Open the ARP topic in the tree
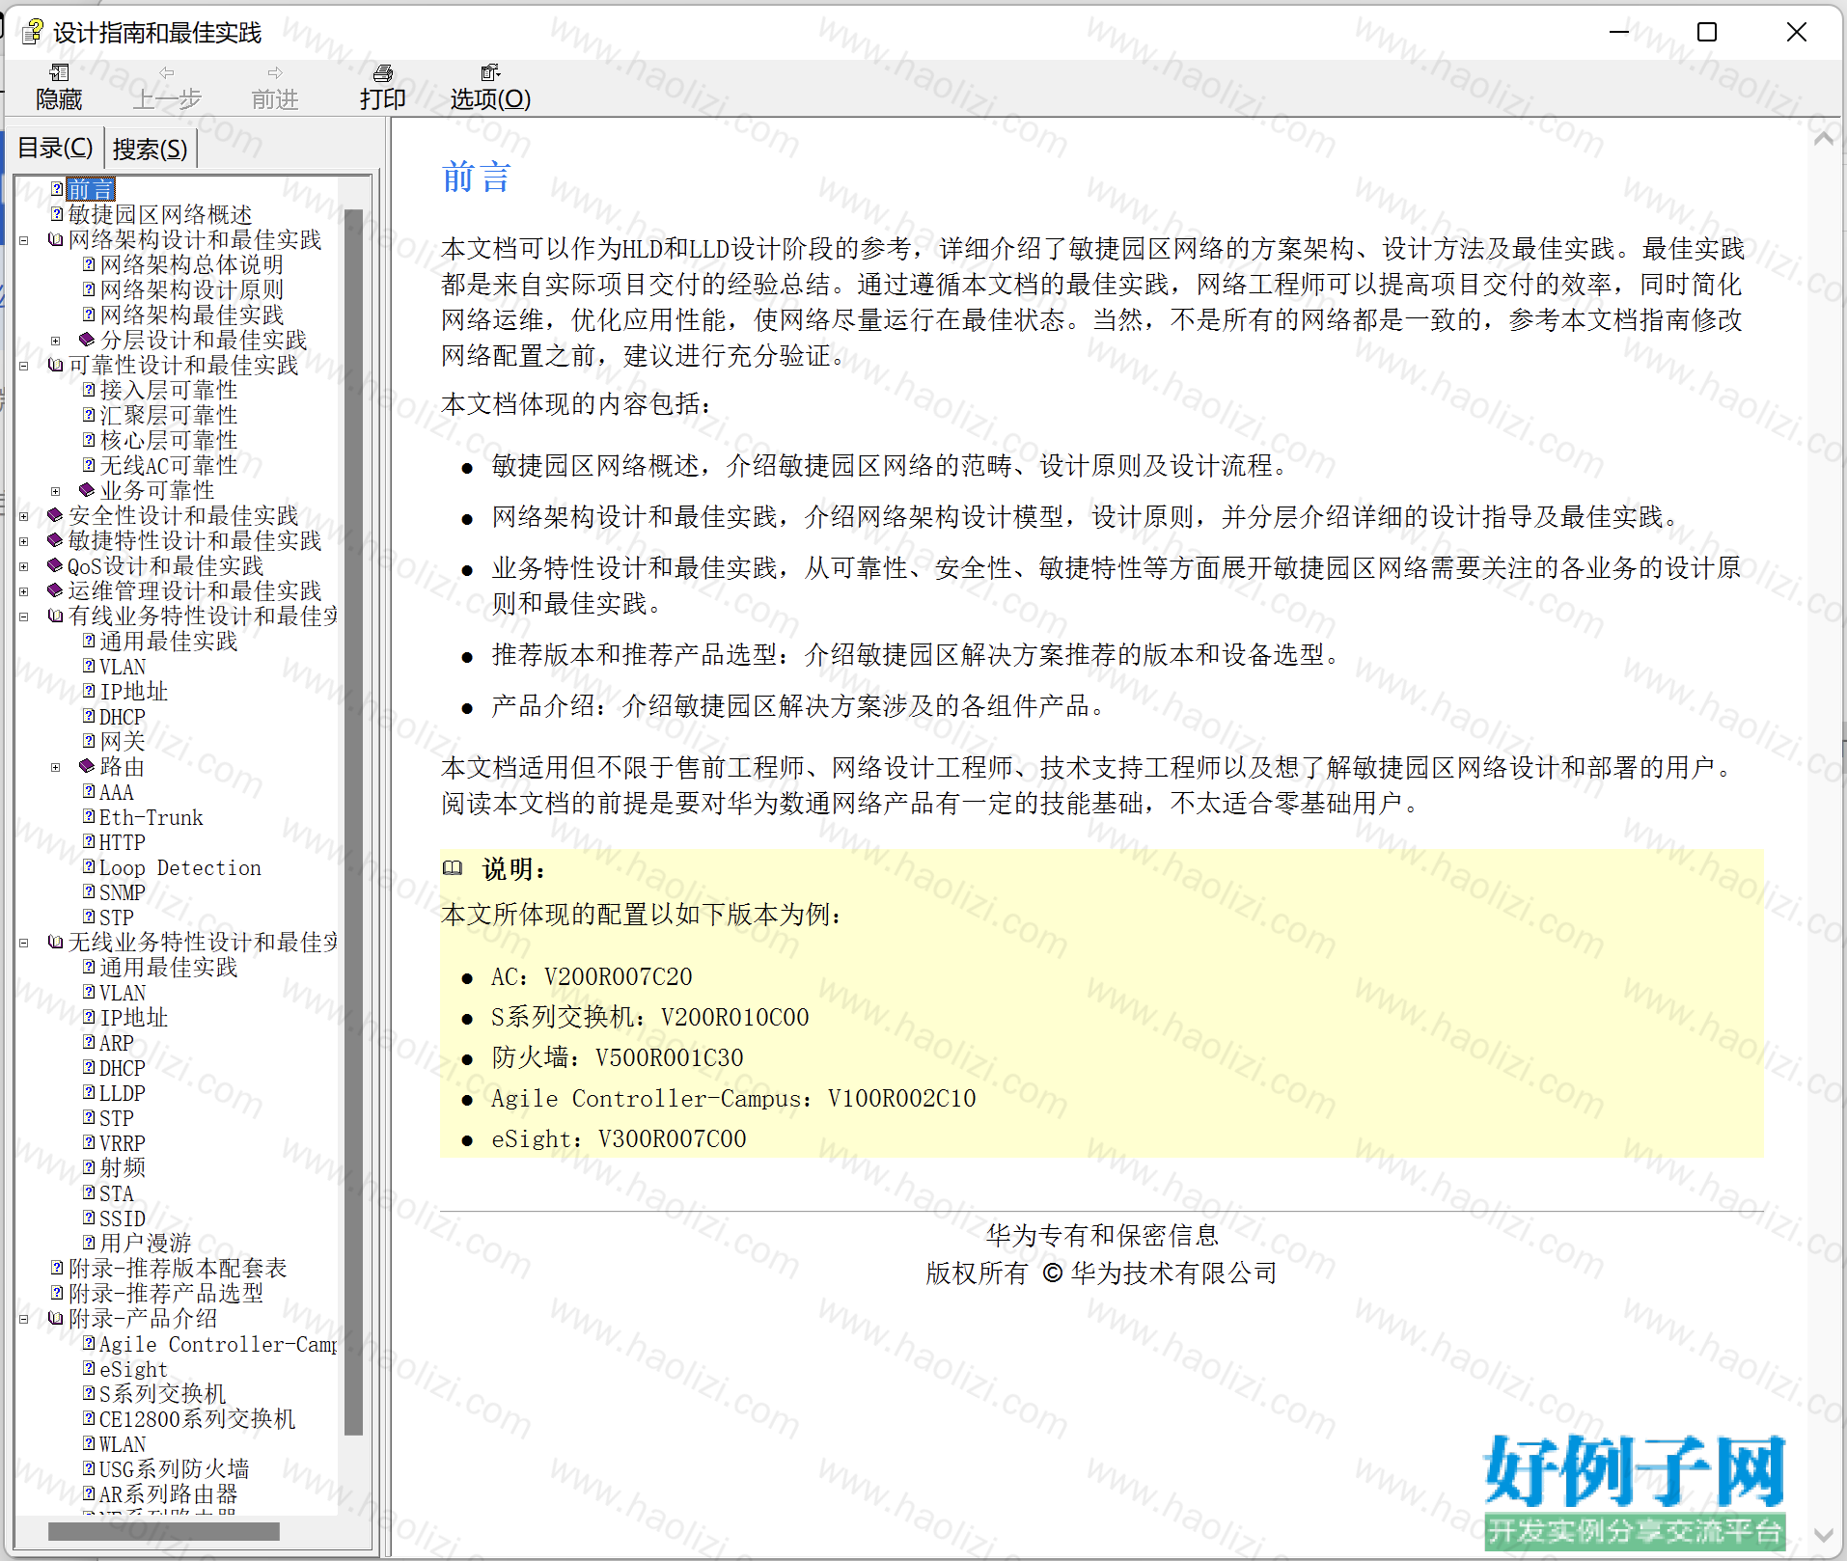The height and width of the screenshot is (1561, 1847). pos(117,1043)
